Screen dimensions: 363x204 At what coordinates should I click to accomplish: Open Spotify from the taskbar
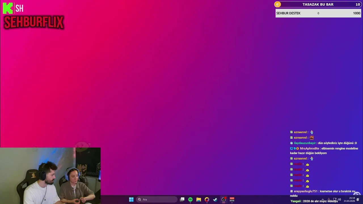point(190,199)
